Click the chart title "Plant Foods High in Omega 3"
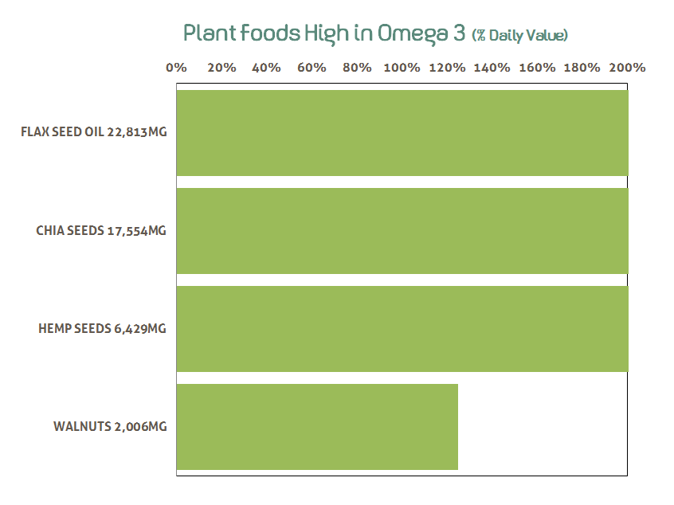 [324, 33]
